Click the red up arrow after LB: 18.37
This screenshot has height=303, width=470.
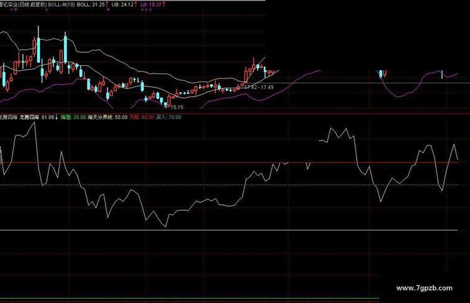coord(164,4)
